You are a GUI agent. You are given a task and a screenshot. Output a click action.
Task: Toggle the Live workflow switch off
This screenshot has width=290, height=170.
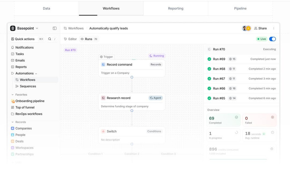point(272,39)
